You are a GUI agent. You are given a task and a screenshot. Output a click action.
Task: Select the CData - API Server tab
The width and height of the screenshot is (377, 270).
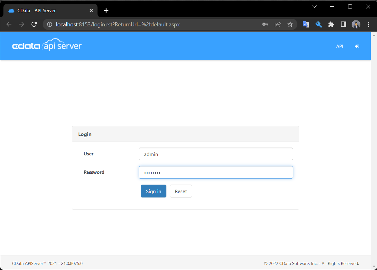pos(50,10)
